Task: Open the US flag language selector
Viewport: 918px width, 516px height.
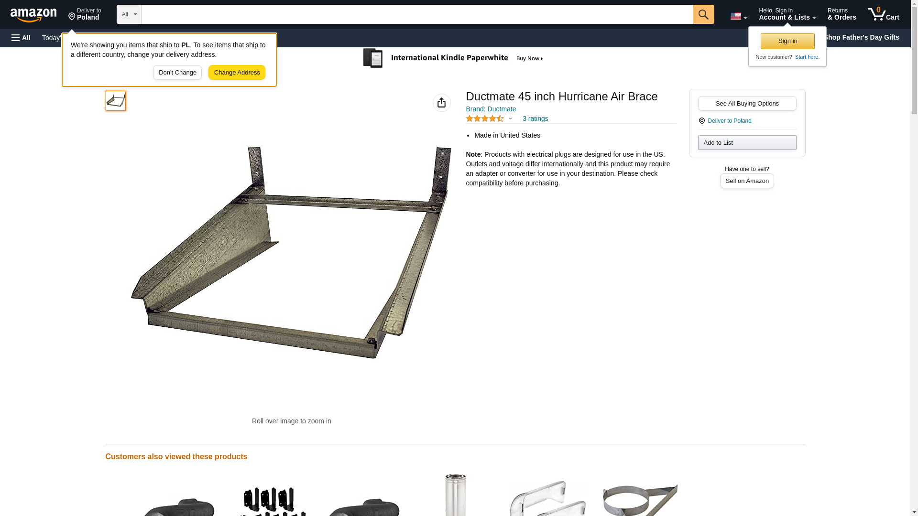Action: pos(738,16)
